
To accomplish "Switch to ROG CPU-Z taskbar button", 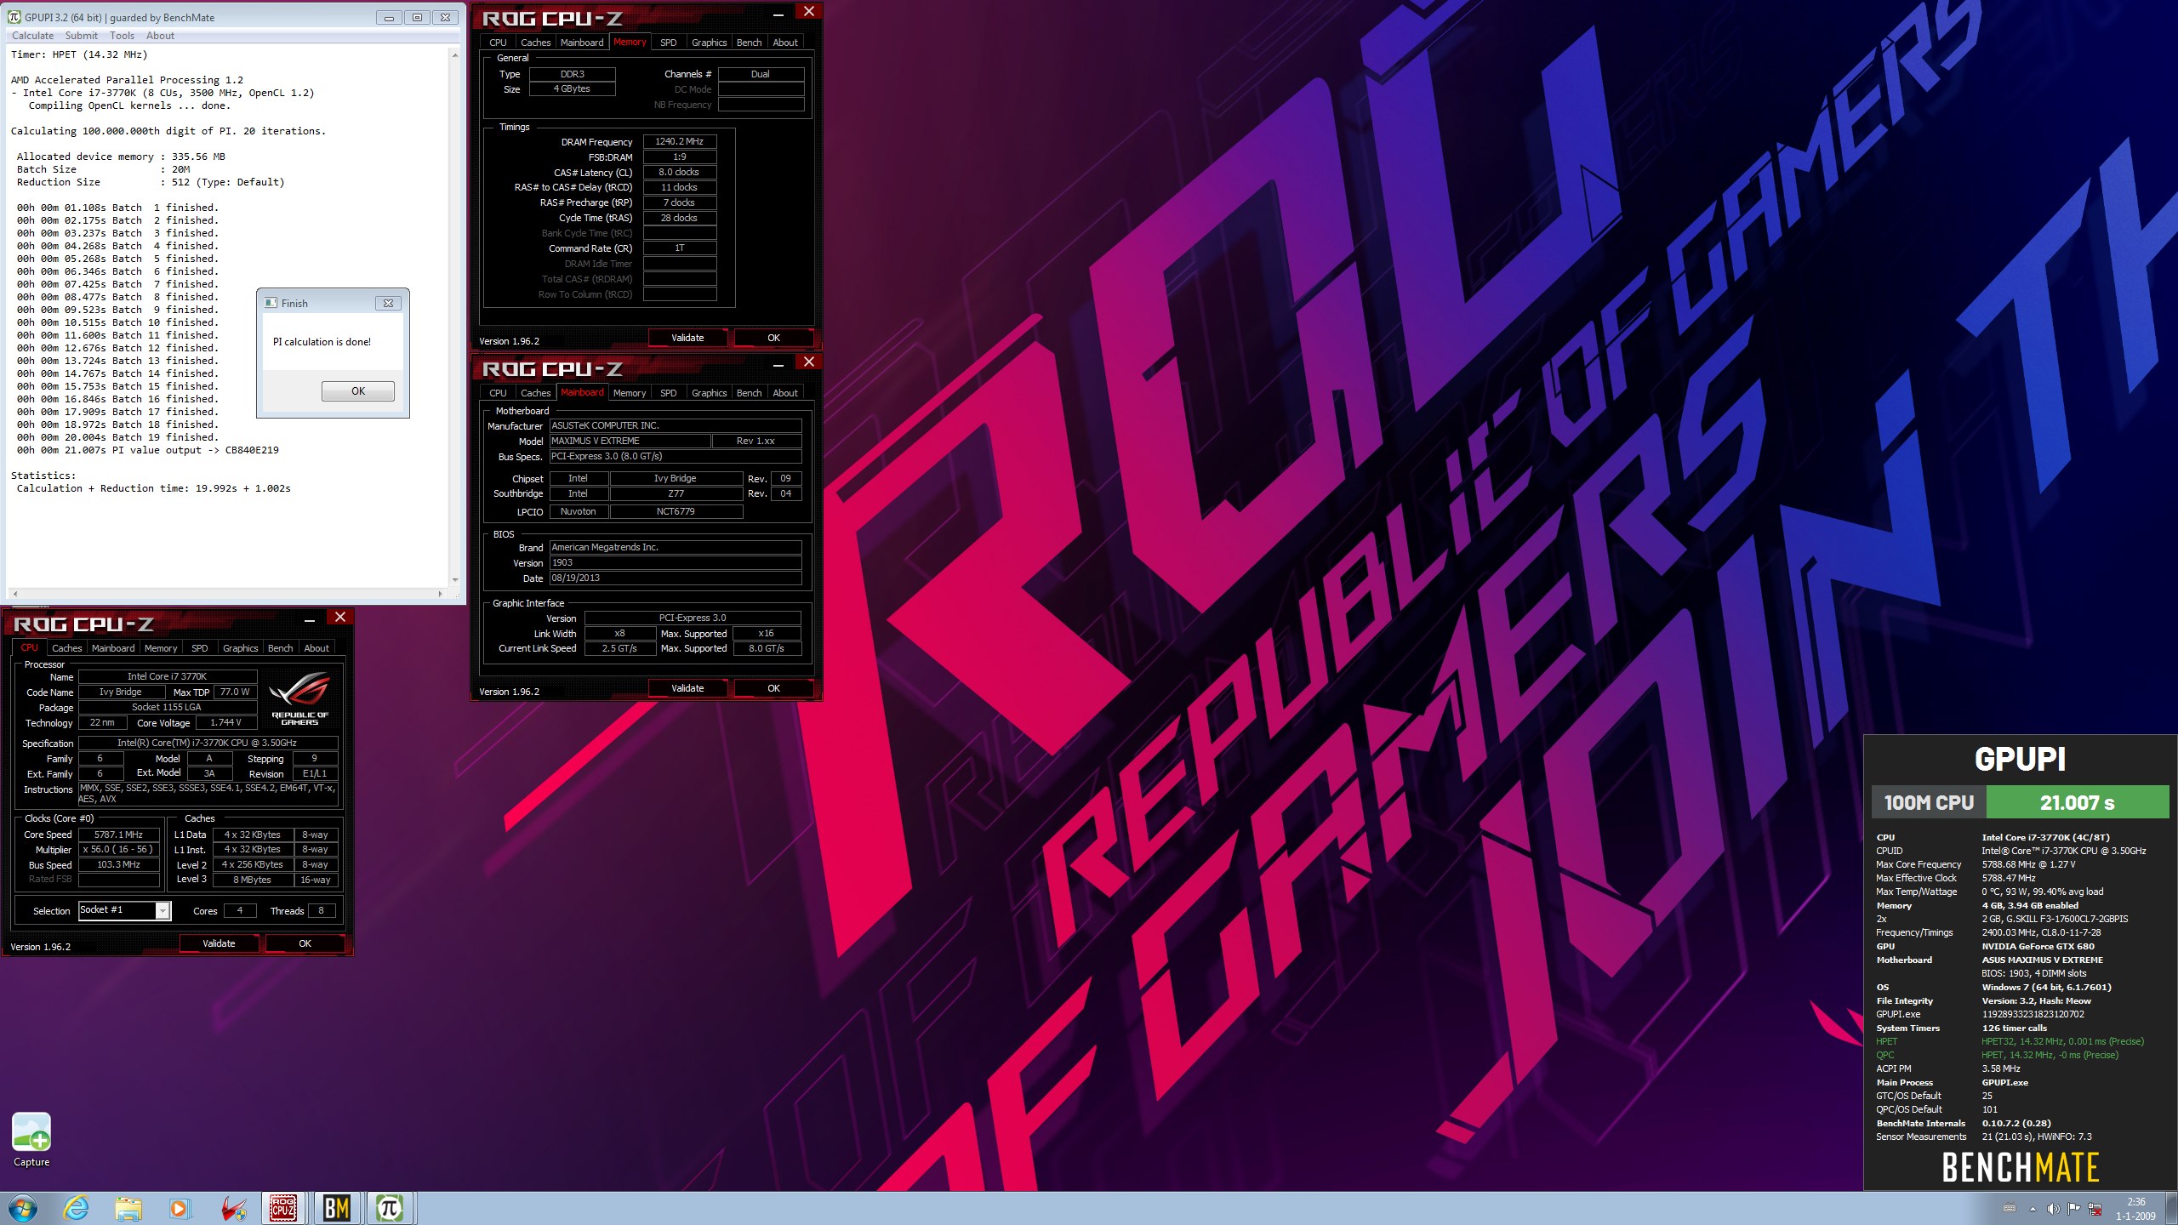I will (x=283, y=1208).
